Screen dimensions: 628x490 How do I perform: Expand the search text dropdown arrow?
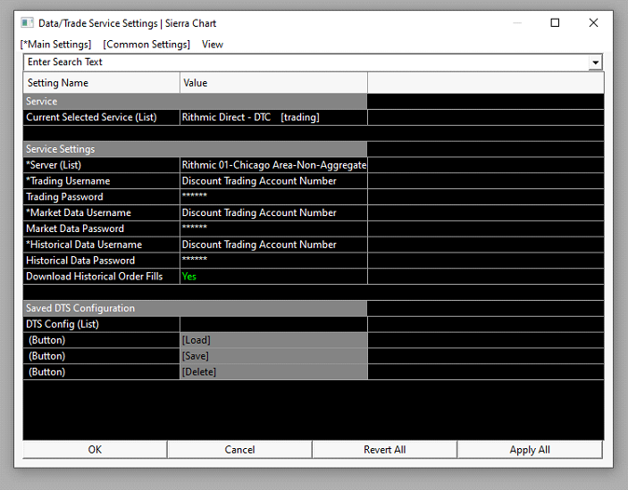click(x=595, y=62)
